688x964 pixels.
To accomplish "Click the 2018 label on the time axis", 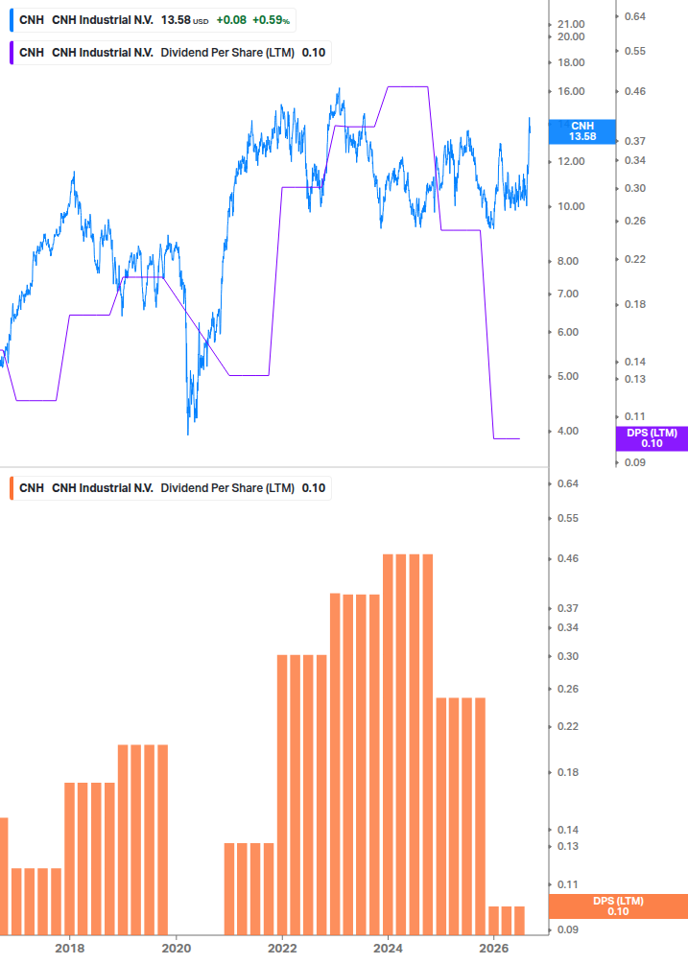I will (x=69, y=949).
